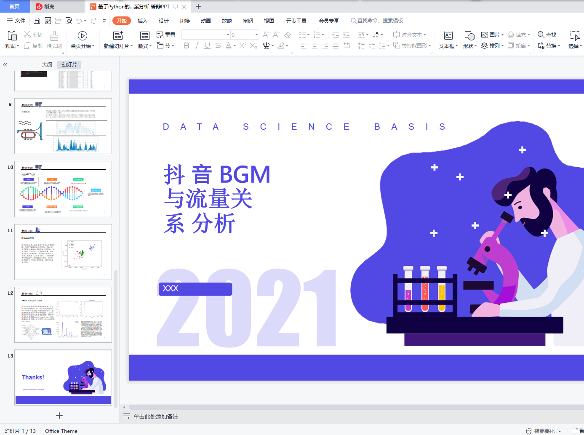
Task: Open the font name dropdown
Action: (x=228, y=35)
